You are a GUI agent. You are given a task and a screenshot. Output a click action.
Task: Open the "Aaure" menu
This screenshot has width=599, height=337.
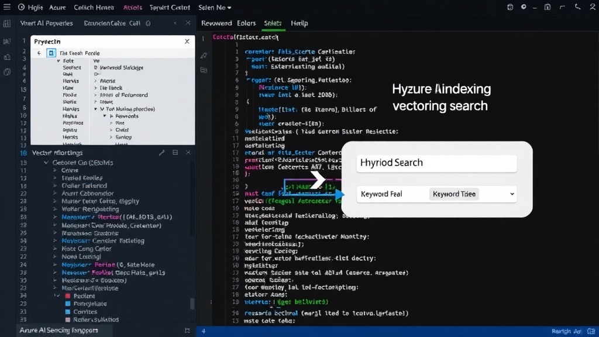coord(57,7)
